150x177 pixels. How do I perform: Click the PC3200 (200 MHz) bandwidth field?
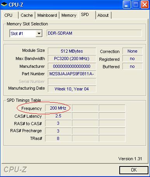72,58
